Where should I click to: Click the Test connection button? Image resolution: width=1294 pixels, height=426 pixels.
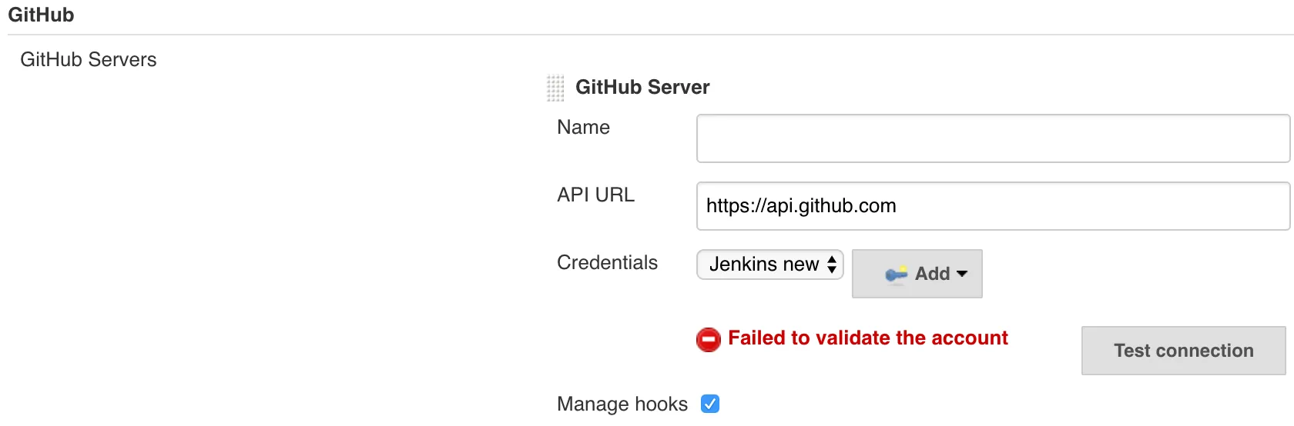pos(1184,351)
